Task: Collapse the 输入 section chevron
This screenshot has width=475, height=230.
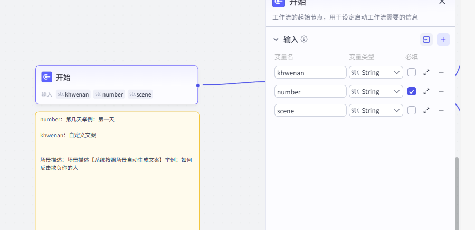Action: tap(275, 39)
